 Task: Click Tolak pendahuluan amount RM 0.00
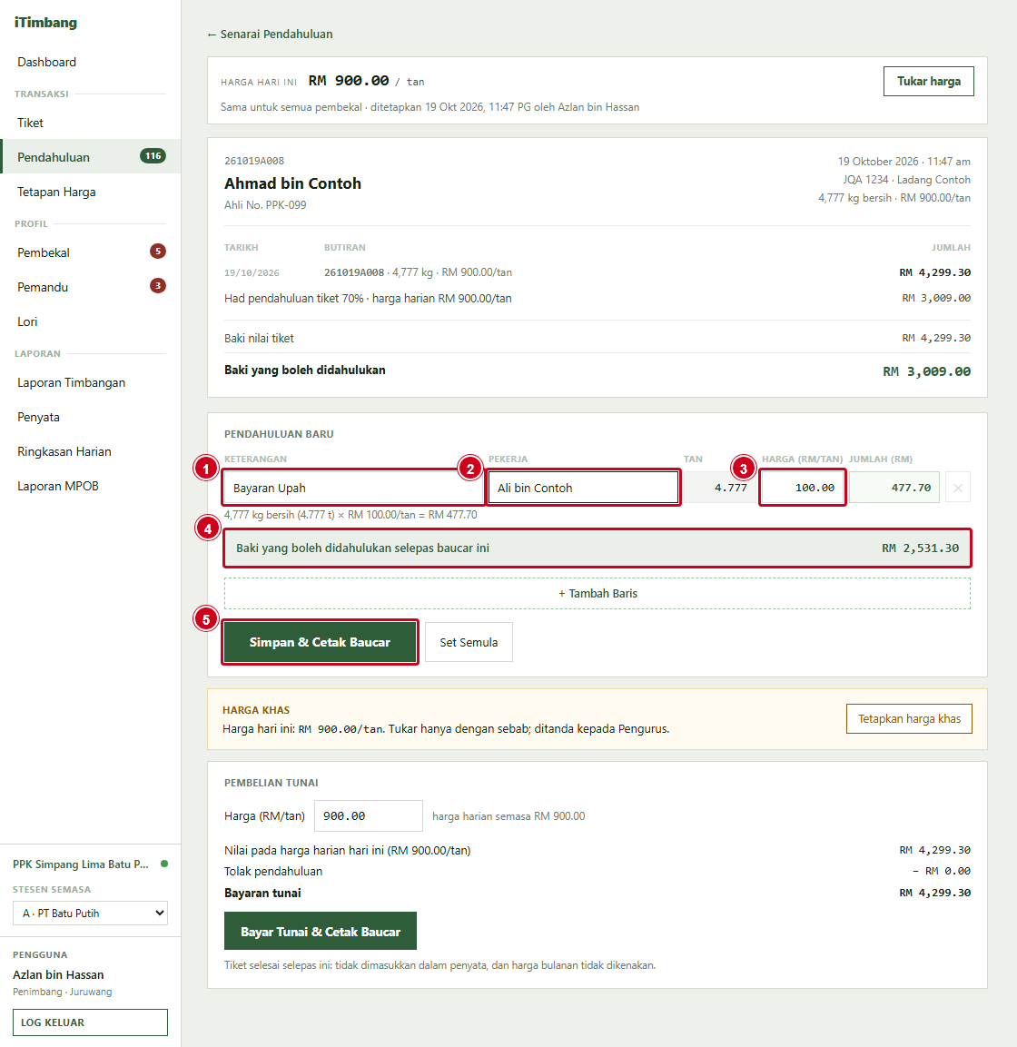pos(942,872)
